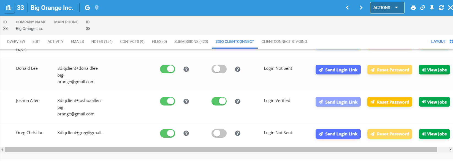Open Google search icon for Big Orange Inc.

(x=87, y=8)
